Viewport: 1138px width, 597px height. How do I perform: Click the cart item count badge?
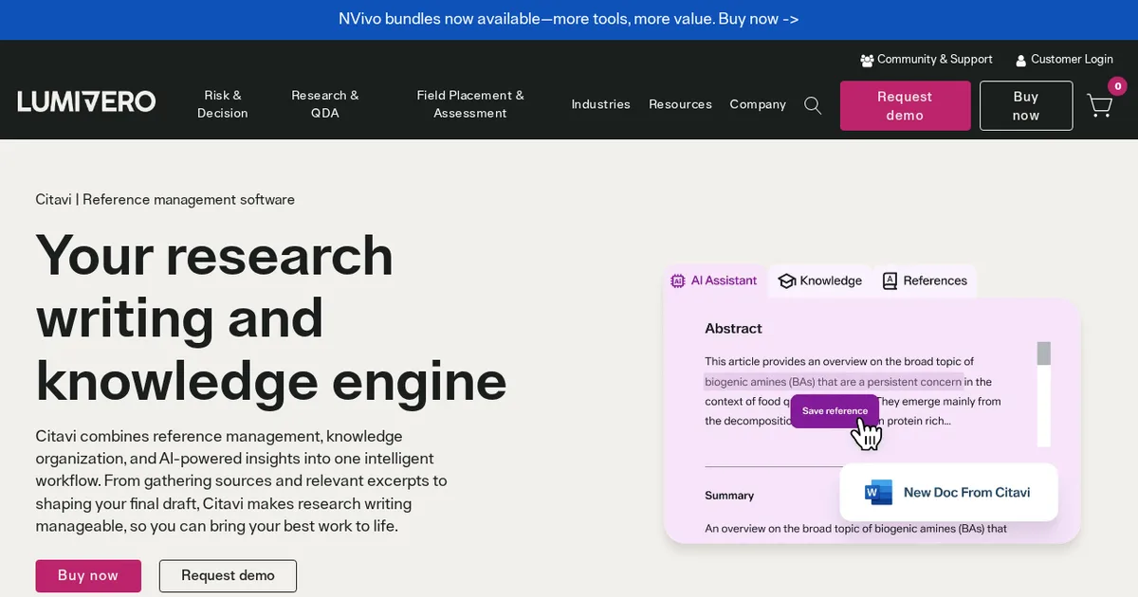[1117, 86]
